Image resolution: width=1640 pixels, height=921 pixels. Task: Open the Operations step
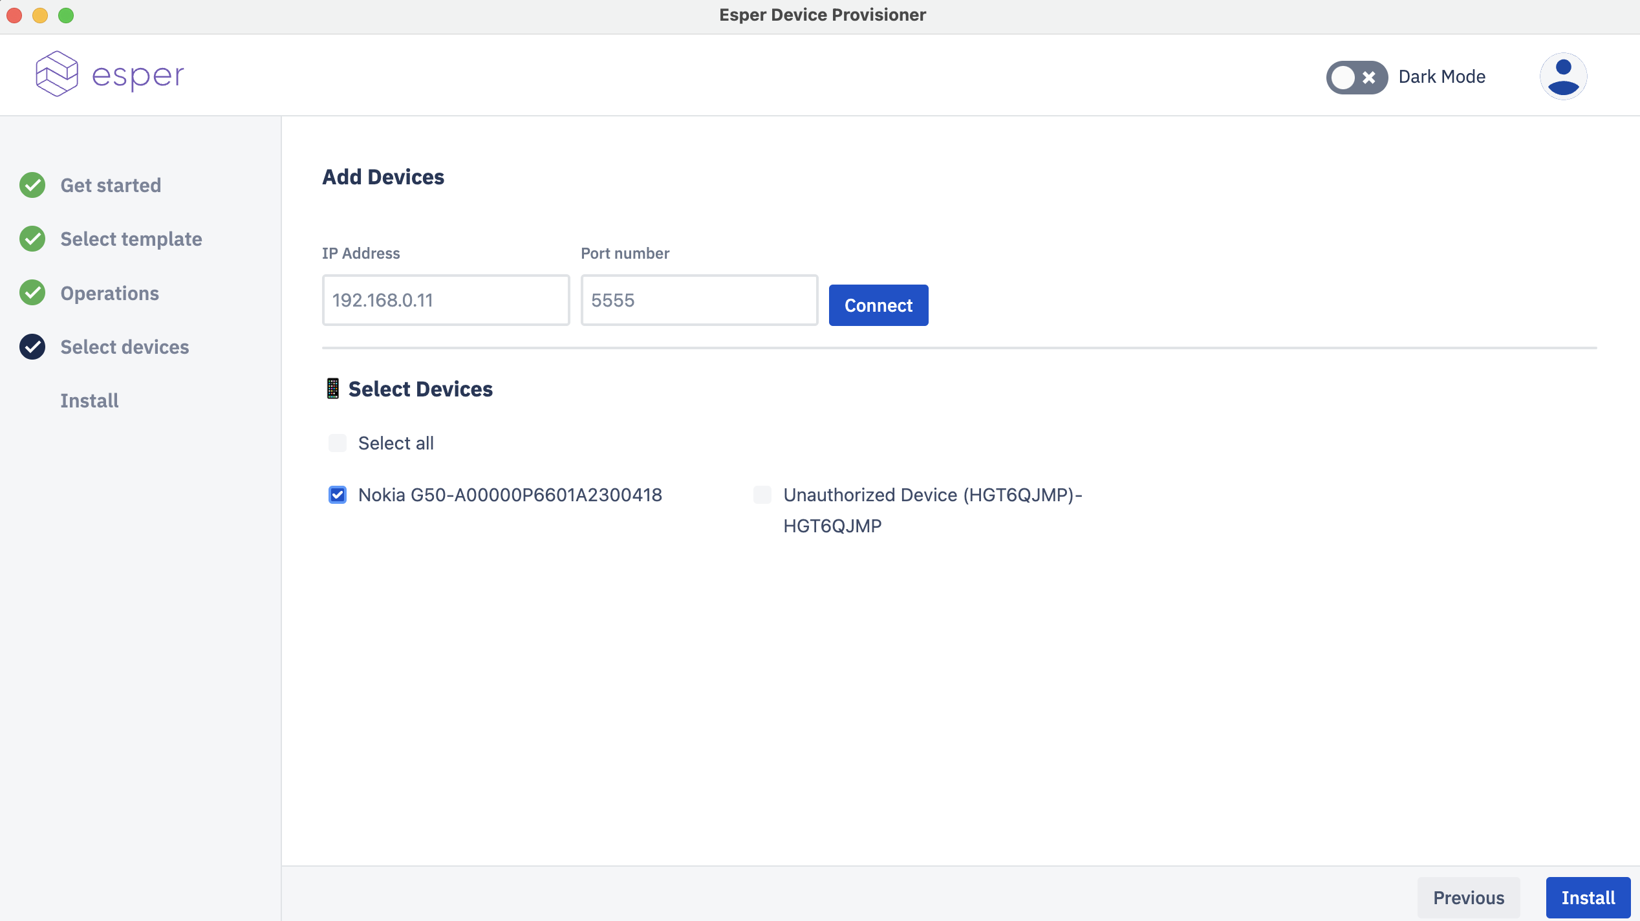tap(110, 293)
